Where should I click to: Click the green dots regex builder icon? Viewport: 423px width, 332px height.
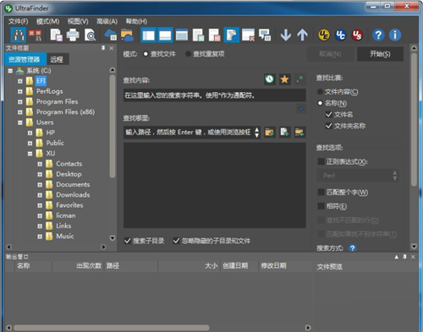point(299,79)
